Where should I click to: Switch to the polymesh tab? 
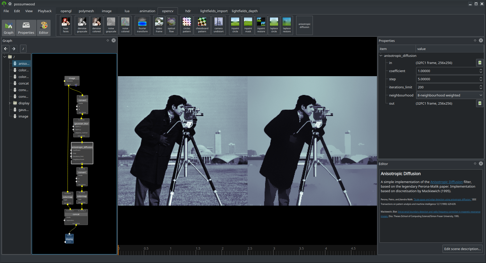86,11
